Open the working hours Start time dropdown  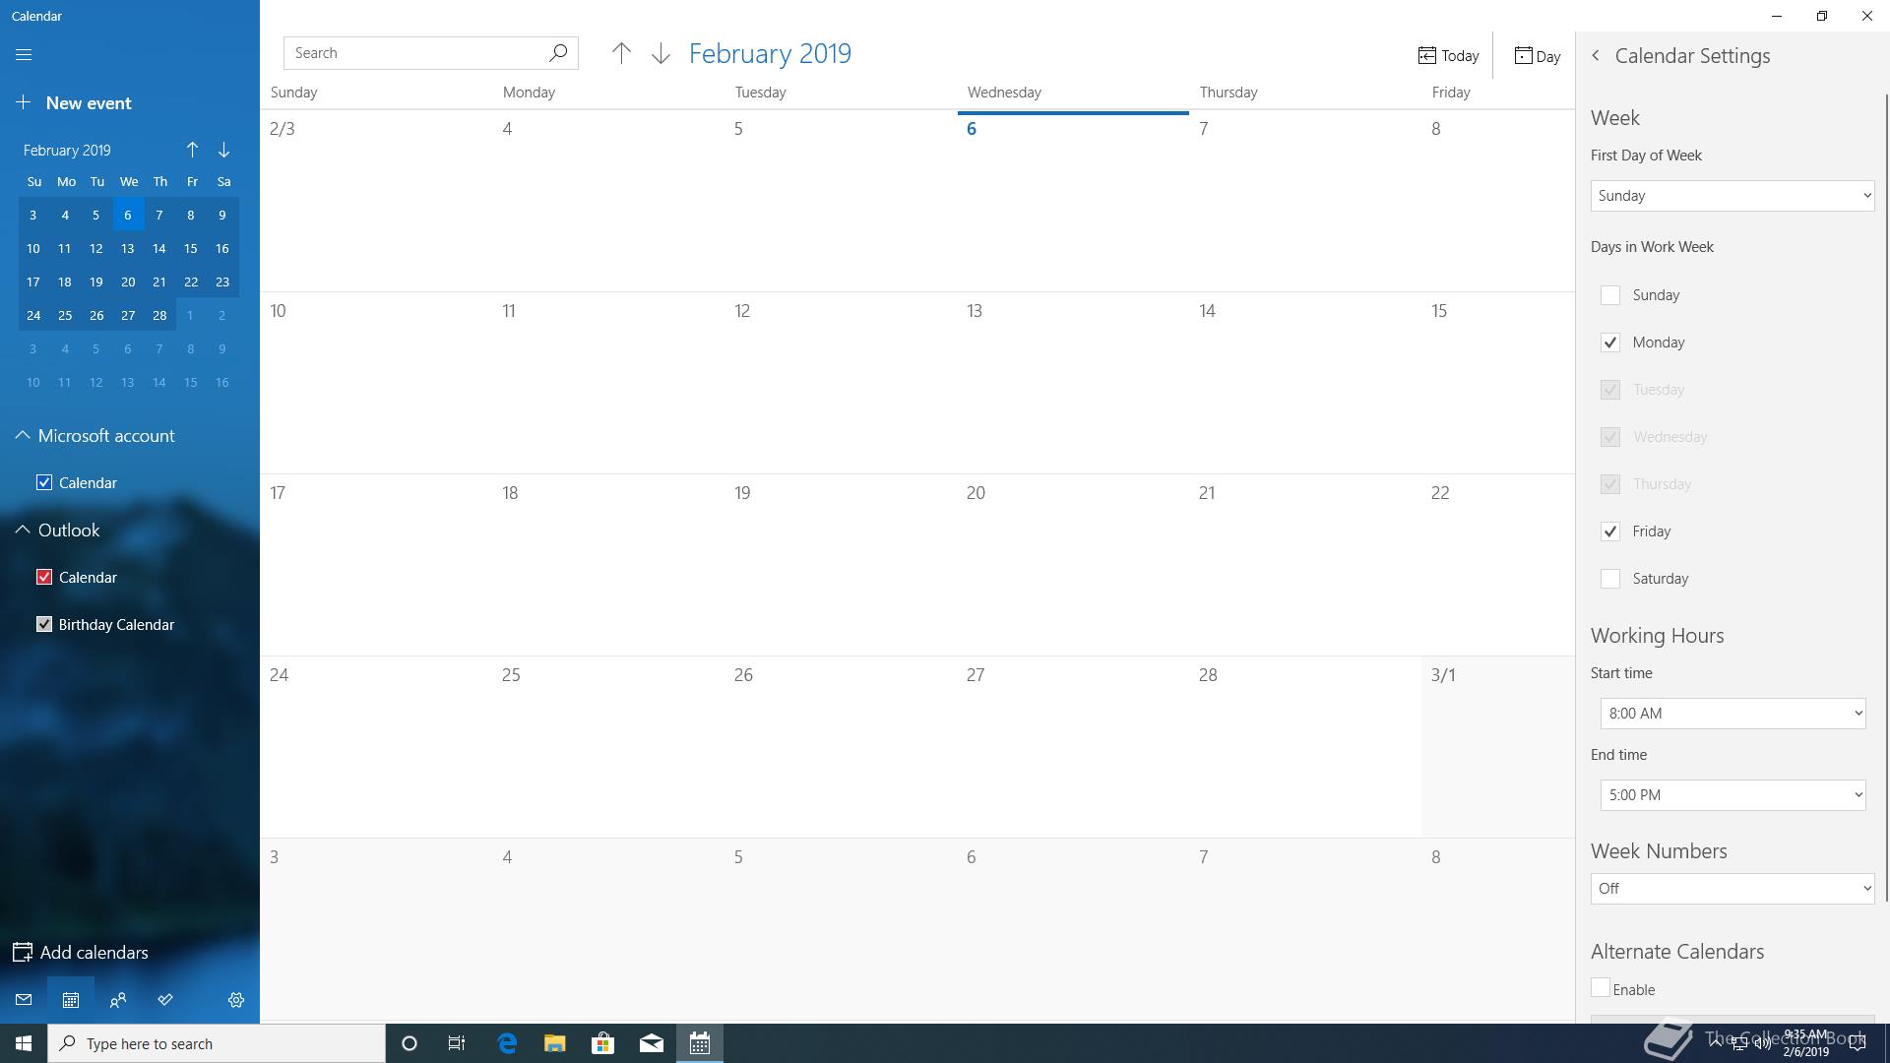pyautogui.click(x=1732, y=714)
